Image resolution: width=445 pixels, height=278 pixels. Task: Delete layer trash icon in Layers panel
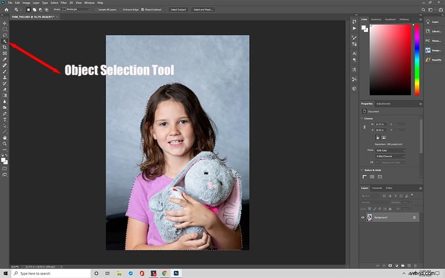click(415, 266)
